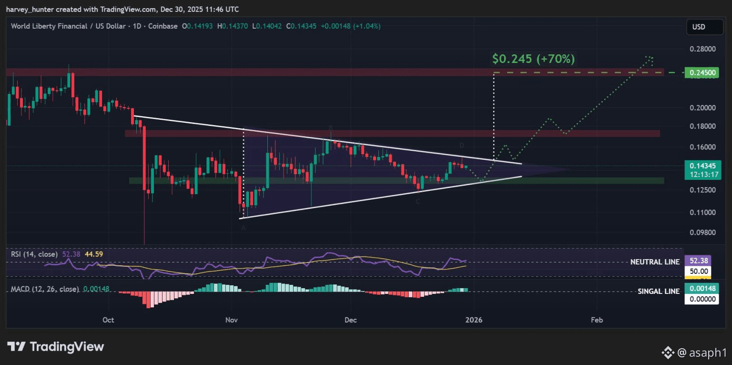Viewport: 732px width, 365px height.
Task: Click the TradingView wordmark text
Action: tap(67, 346)
